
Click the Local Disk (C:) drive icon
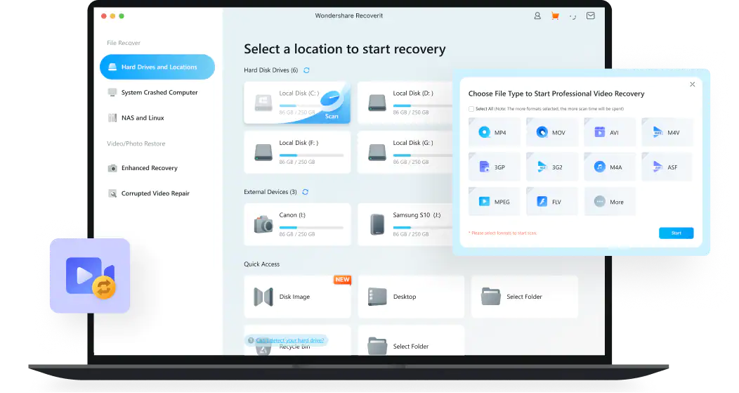[x=263, y=103]
